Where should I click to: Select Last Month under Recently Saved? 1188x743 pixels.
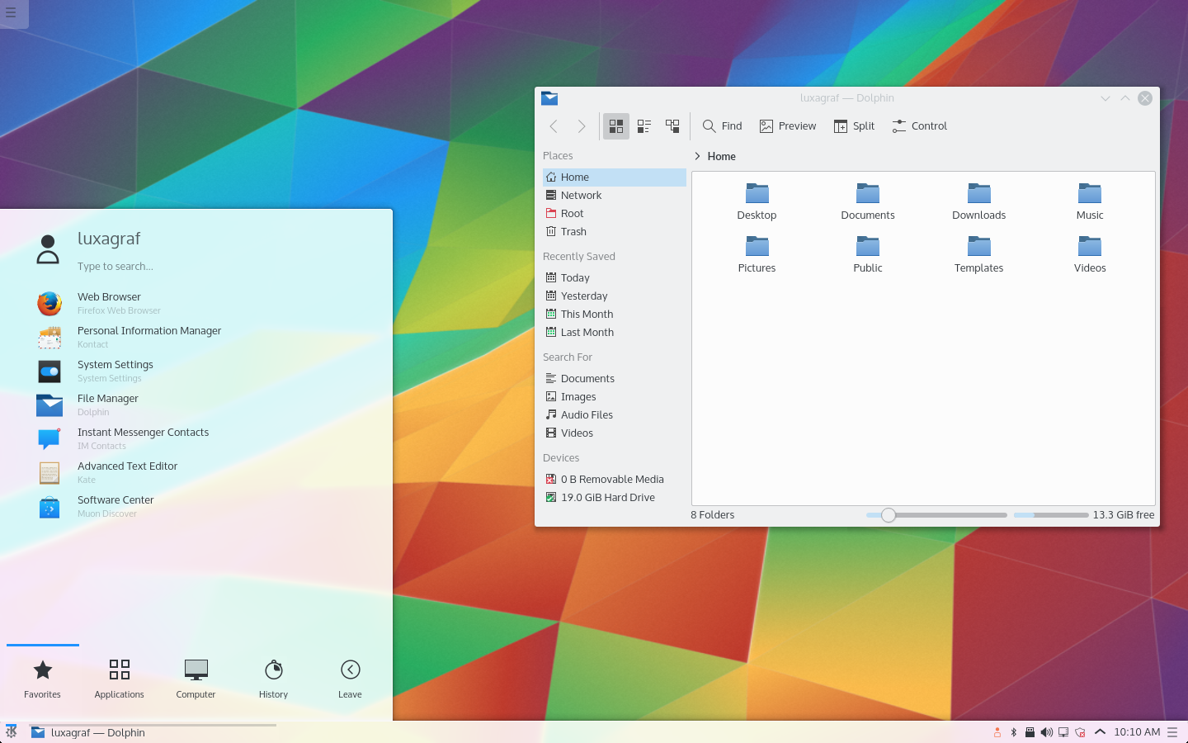586,332
